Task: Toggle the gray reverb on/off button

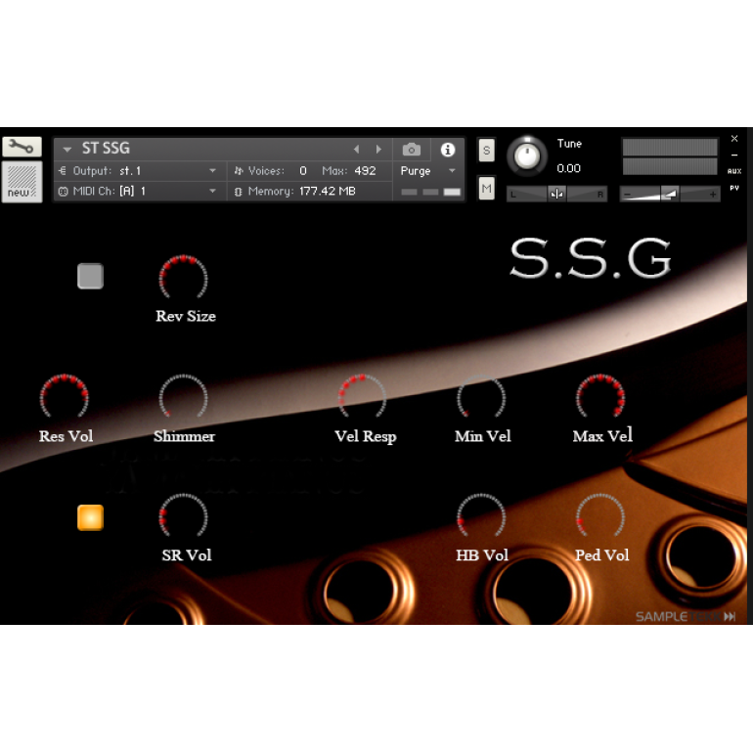Action: point(90,276)
